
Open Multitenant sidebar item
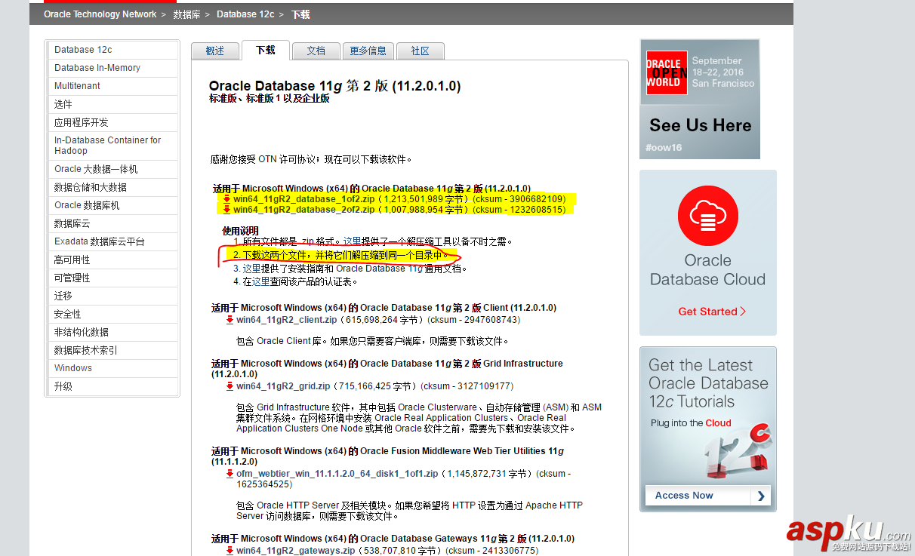[x=112, y=86]
